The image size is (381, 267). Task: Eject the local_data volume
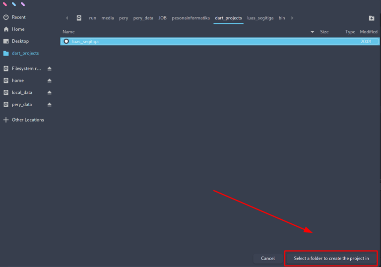pos(49,93)
